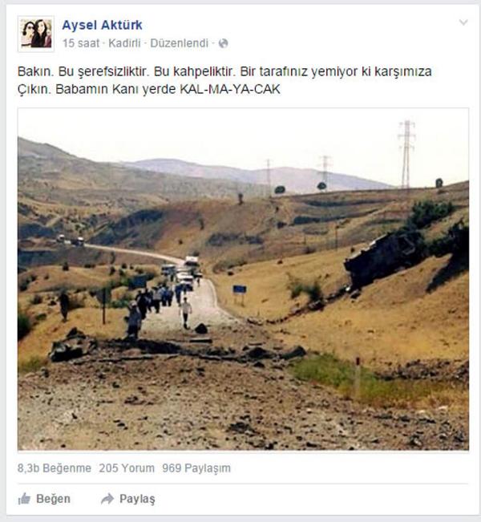
Task: Click the 15 saat timestamp
Action: tap(81, 43)
